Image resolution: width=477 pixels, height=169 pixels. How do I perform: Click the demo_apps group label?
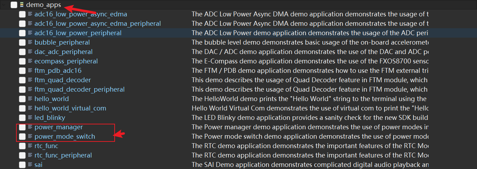point(44,5)
